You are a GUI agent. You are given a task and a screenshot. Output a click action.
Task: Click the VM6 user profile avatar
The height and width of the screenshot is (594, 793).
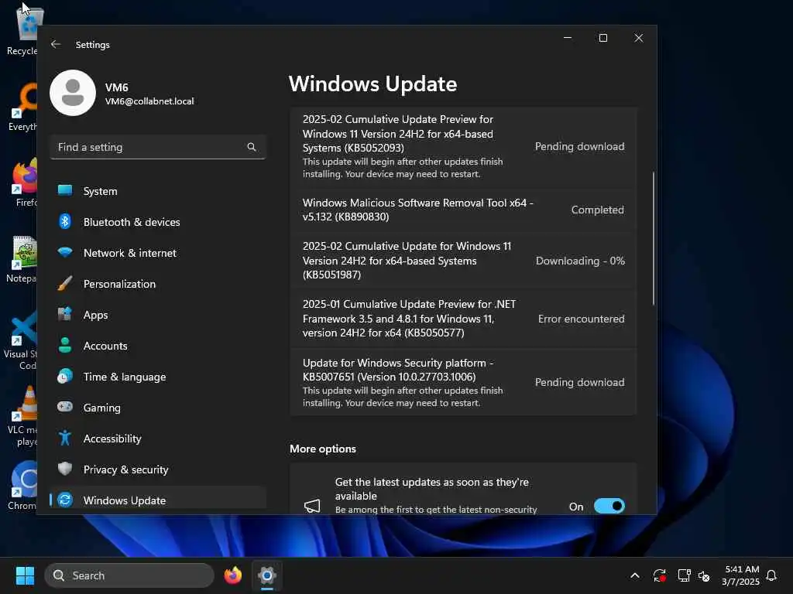(x=73, y=93)
